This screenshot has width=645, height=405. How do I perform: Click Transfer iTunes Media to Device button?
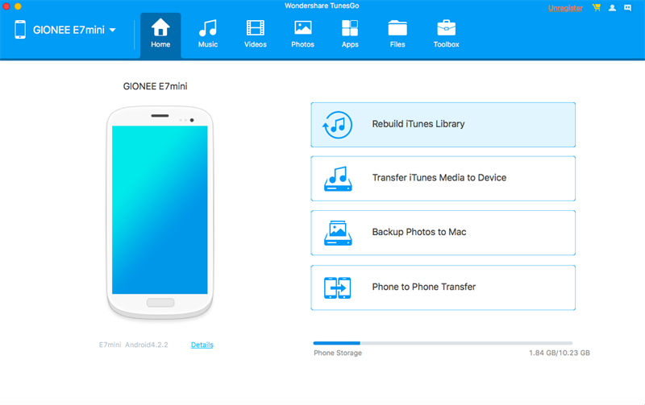pyautogui.click(x=443, y=178)
